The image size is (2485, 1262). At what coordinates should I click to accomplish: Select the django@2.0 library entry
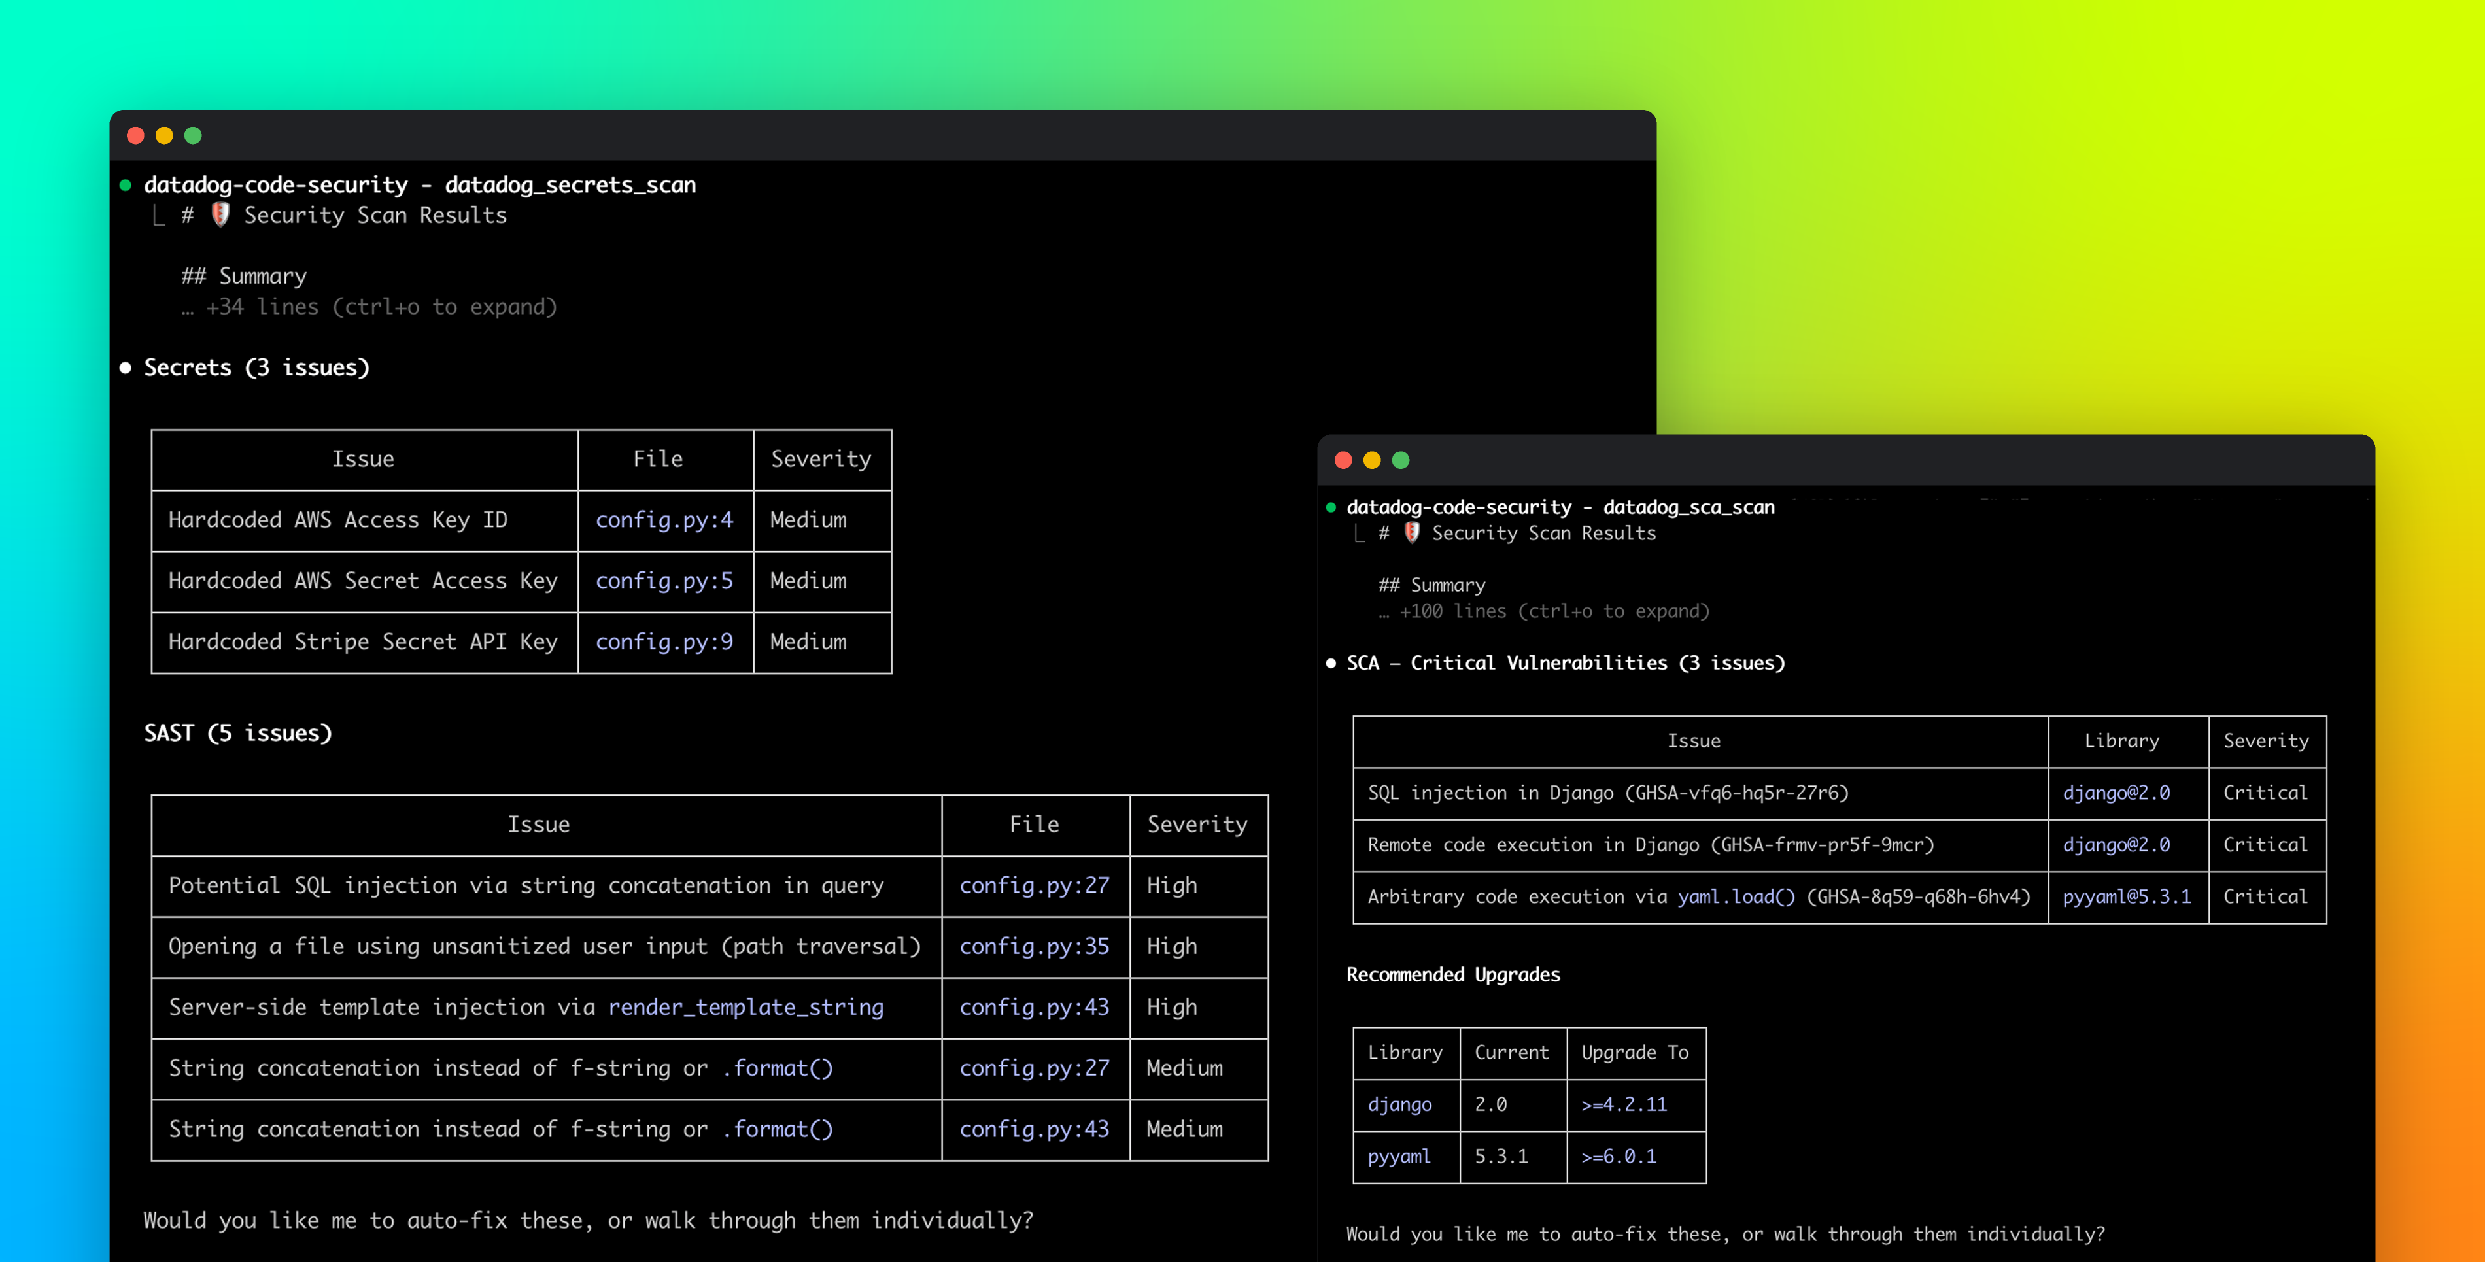[x=2115, y=792]
